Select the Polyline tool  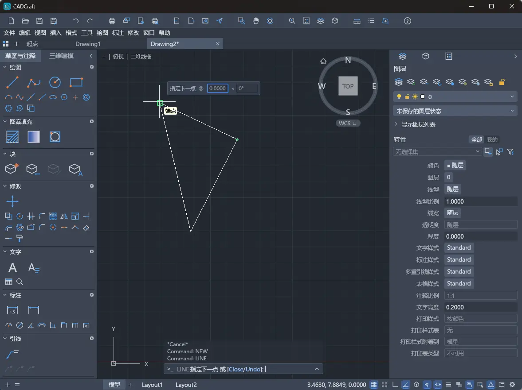[34, 82]
